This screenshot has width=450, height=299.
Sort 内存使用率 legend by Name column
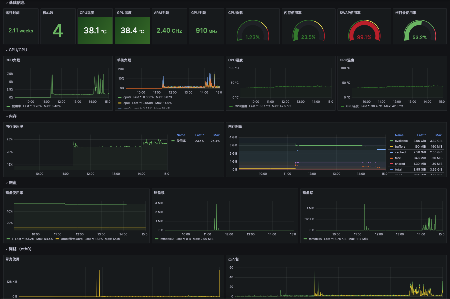[181, 135]
